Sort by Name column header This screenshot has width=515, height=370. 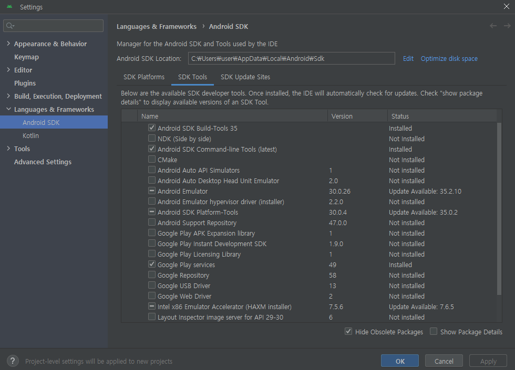(232, 116)
